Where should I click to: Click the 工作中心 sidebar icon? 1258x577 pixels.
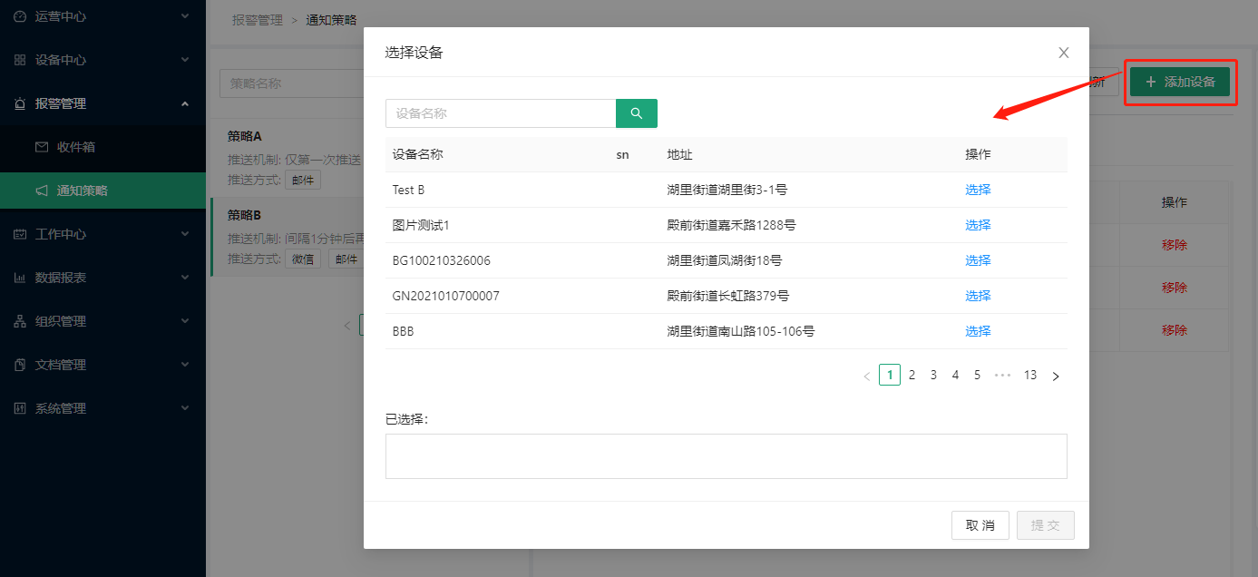(20, 234)
